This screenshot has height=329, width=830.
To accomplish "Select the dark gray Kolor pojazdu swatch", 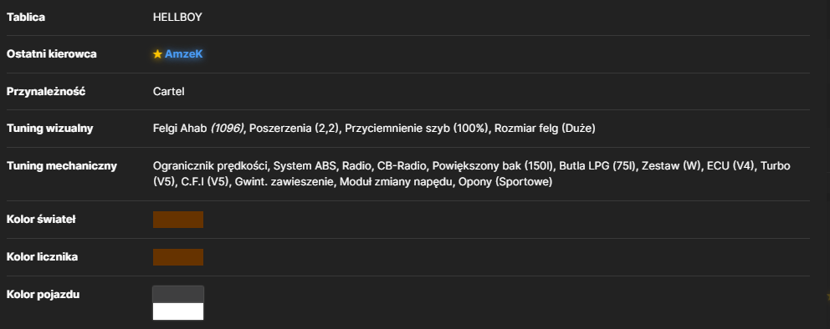I will [178, 294].
